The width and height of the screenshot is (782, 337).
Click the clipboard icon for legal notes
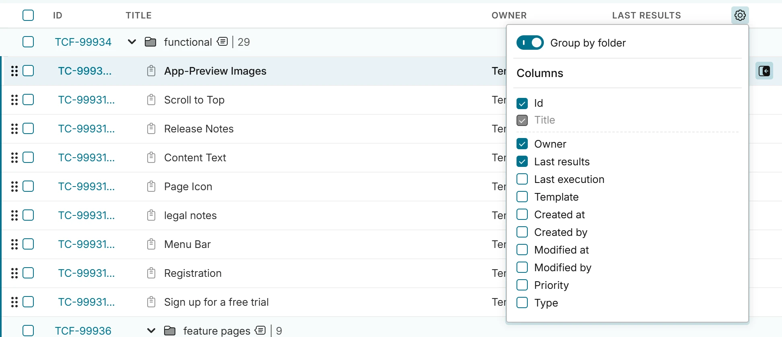point(151,215)
